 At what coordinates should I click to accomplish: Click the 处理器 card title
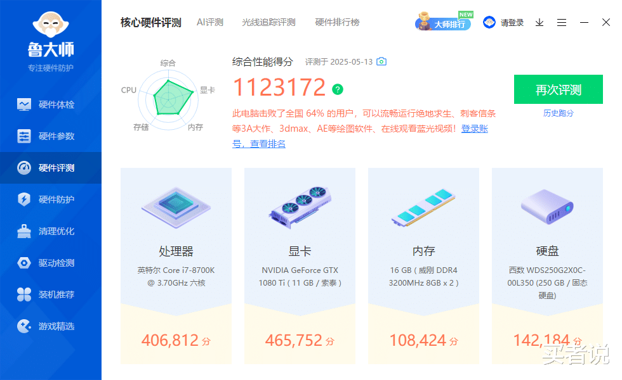pos(176,251)
